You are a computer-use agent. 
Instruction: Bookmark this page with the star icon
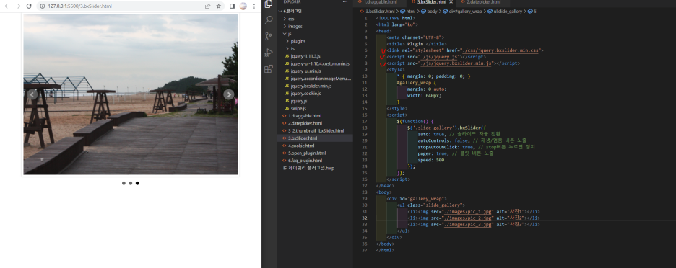point(219,6)
